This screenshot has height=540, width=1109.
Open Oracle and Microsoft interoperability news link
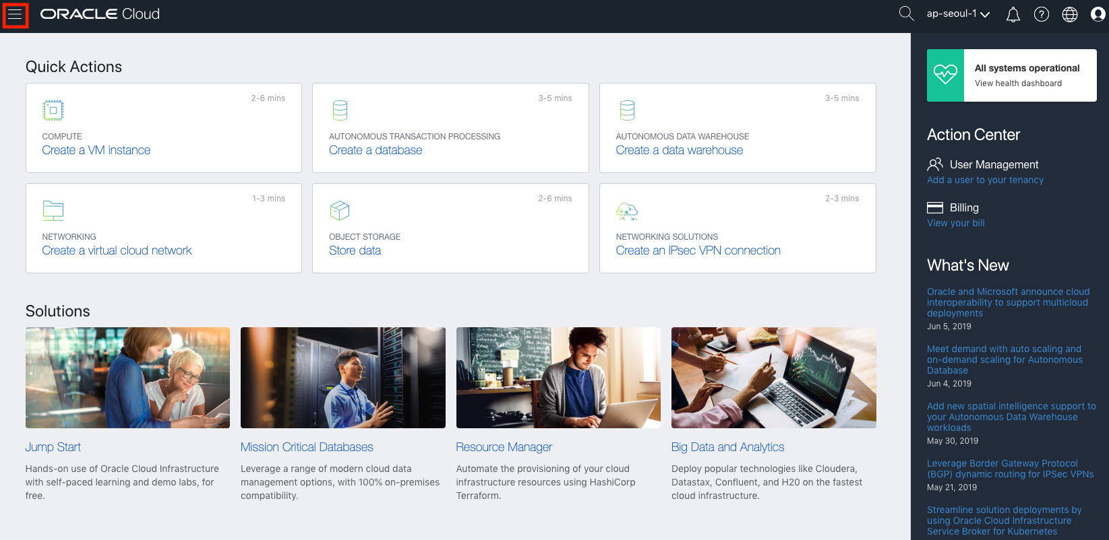click(x=1008, y=302)
